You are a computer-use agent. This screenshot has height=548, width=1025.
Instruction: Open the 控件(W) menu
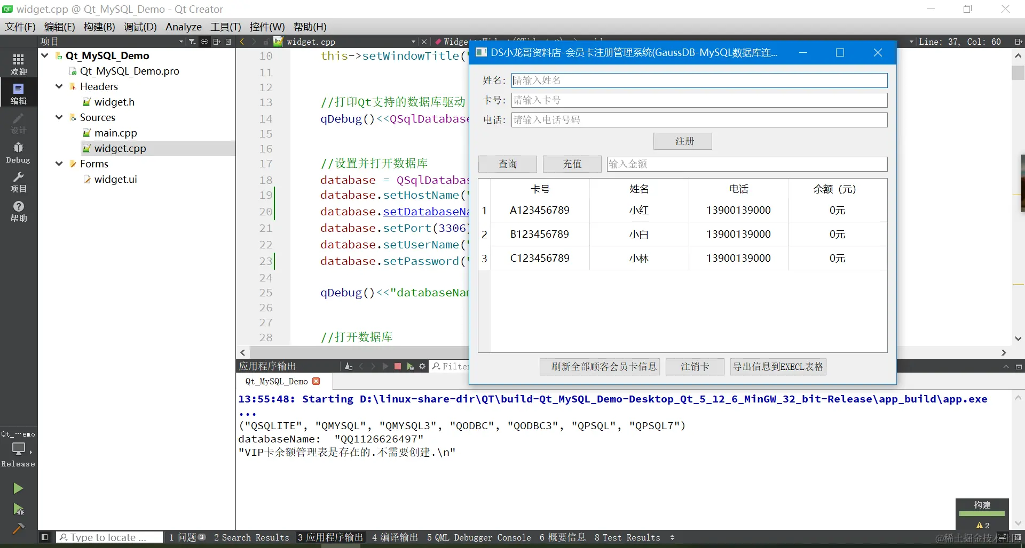coord(267,27)
